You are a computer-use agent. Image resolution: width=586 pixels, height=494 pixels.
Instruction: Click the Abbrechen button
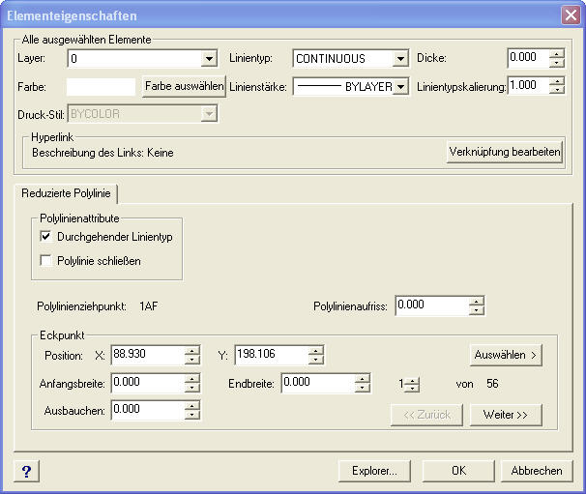537,471
